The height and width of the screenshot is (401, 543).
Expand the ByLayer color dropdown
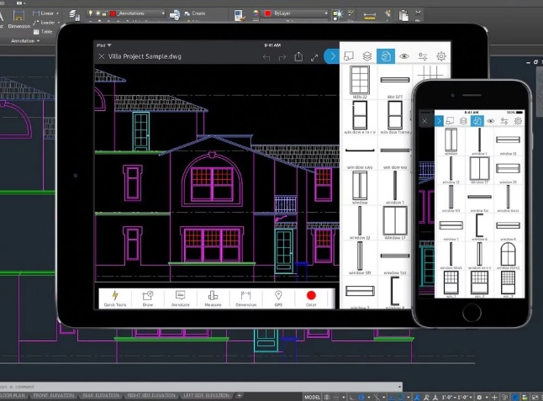294,13
